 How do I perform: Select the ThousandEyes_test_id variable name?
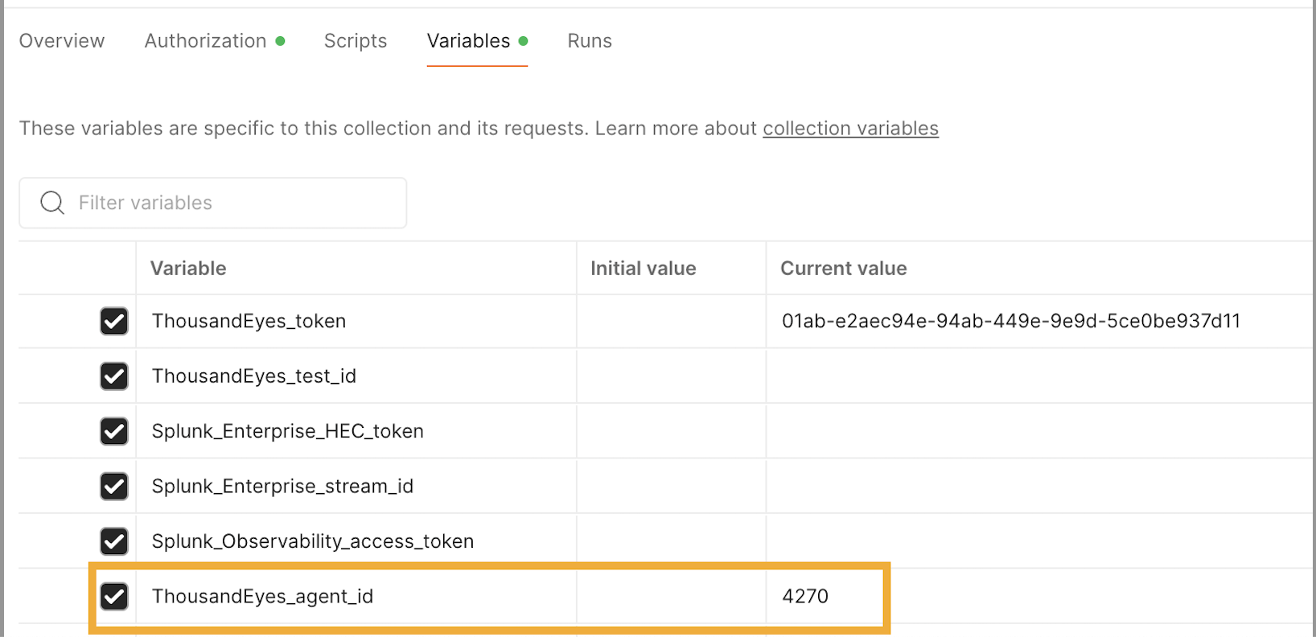[254, 376]
